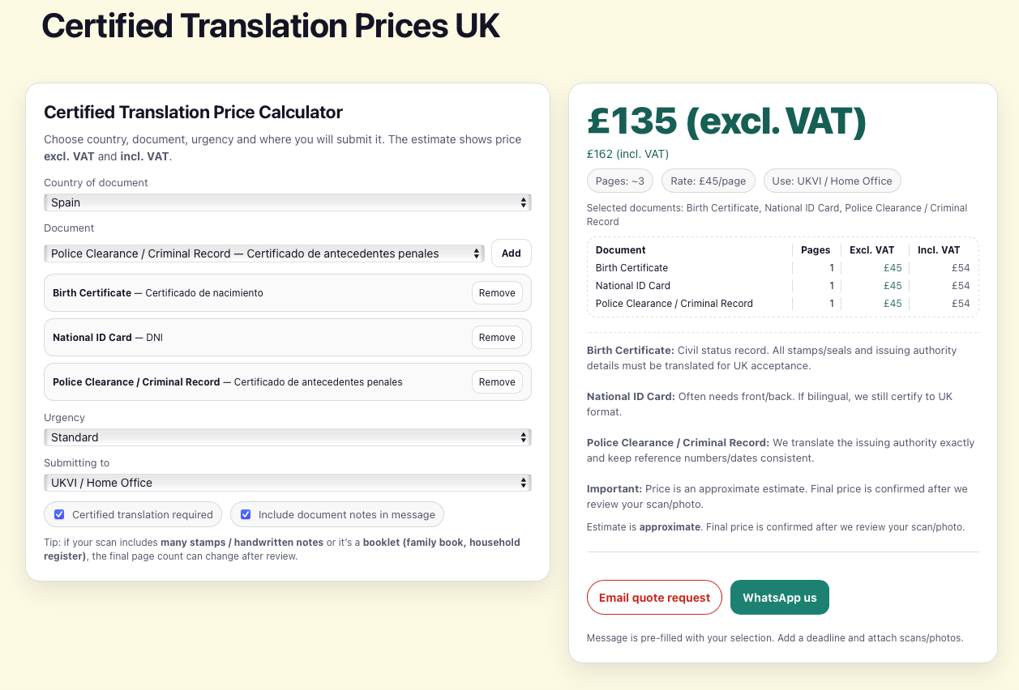Expand the Document selection dropdown

(x=263, y=253)
